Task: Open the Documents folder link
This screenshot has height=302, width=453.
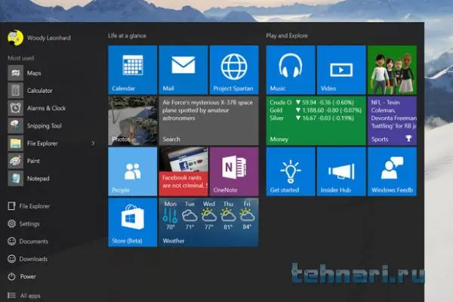Action: (x=28, y=242)
